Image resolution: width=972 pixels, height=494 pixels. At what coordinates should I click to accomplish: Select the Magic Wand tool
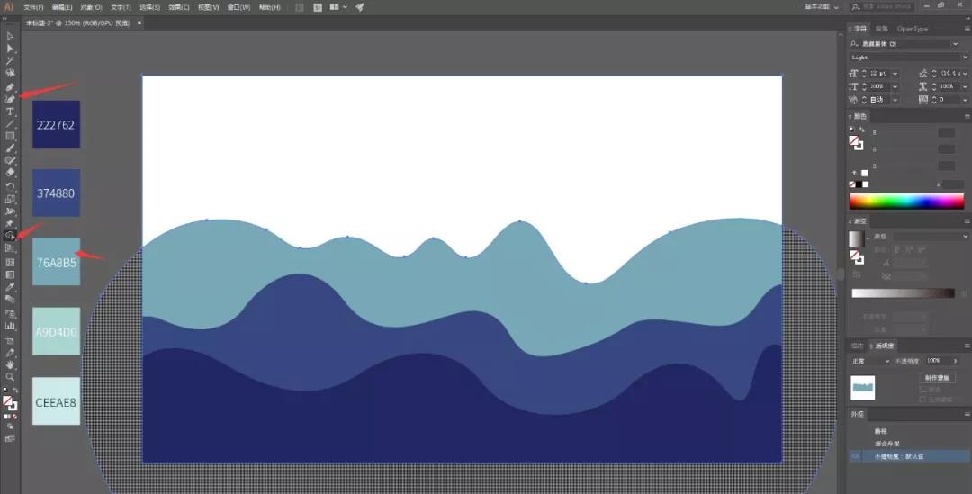click(10, 61)
